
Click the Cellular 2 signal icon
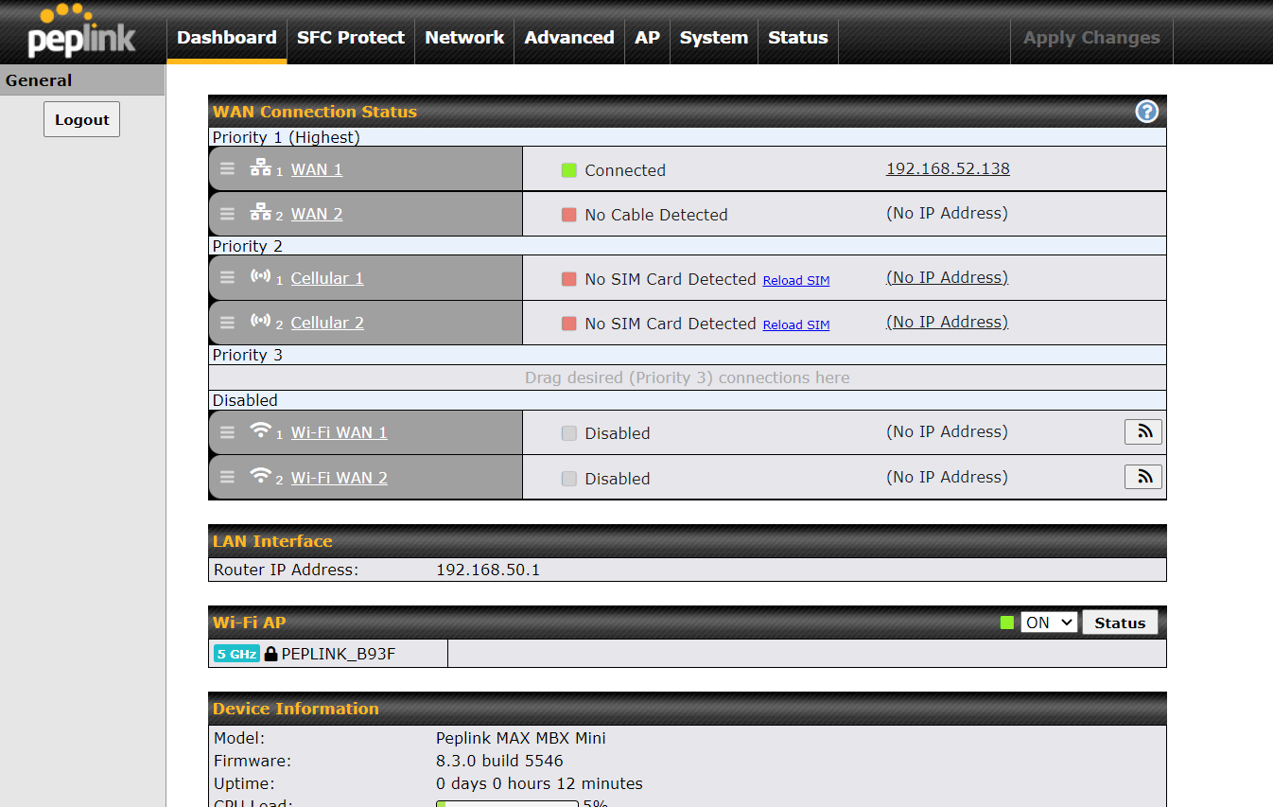click(260, 322)
